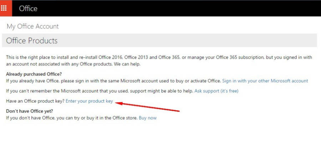
Task: Click the Office title in header
Action: click(28, 8)
